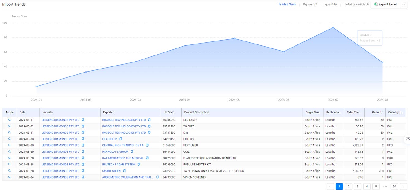410x192 pixels.
Task: Open magnifier for FUEL LNE HEATER KIT row
Action: (9, 164)
